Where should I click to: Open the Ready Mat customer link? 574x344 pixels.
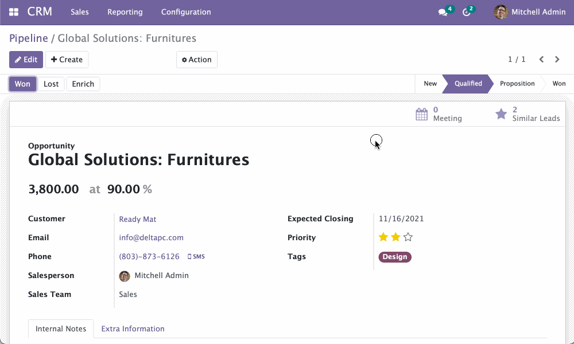coord(138,219)
